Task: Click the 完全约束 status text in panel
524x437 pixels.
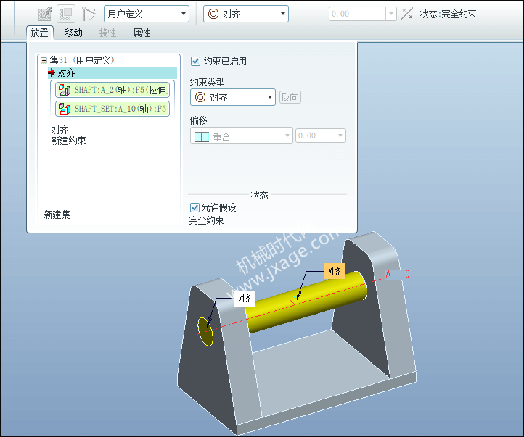Action: point(207,220)
